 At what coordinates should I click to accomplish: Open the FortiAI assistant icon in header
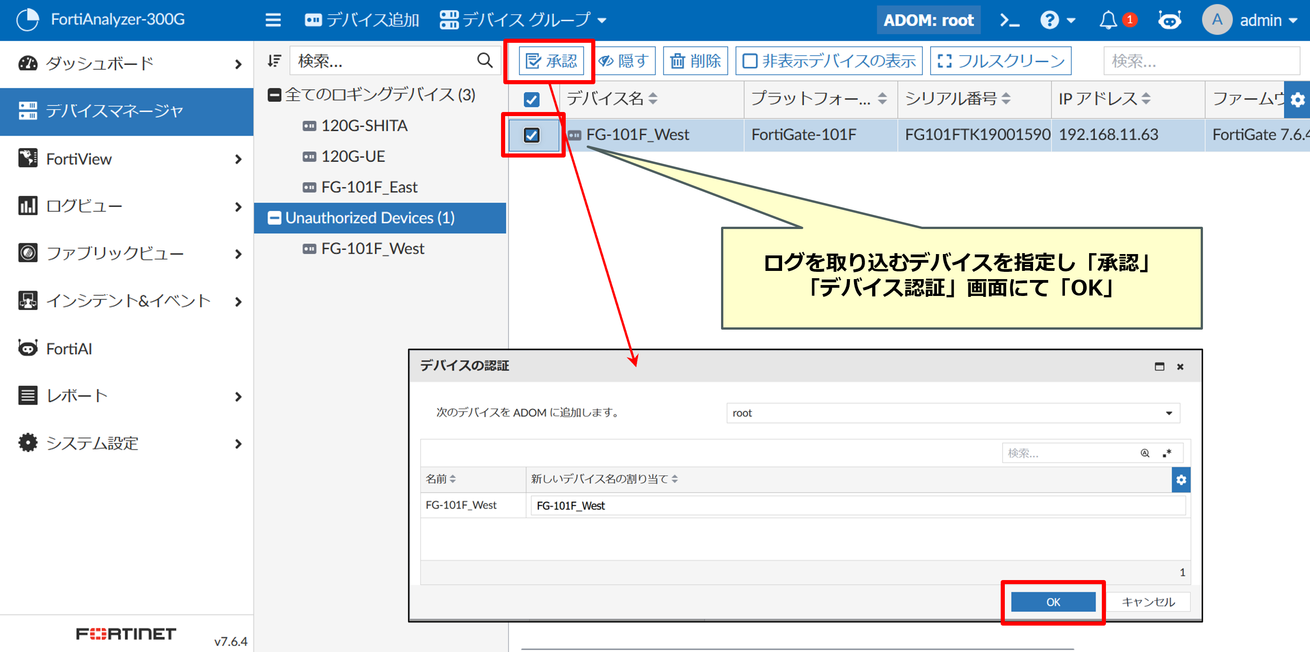[1169, 20]
